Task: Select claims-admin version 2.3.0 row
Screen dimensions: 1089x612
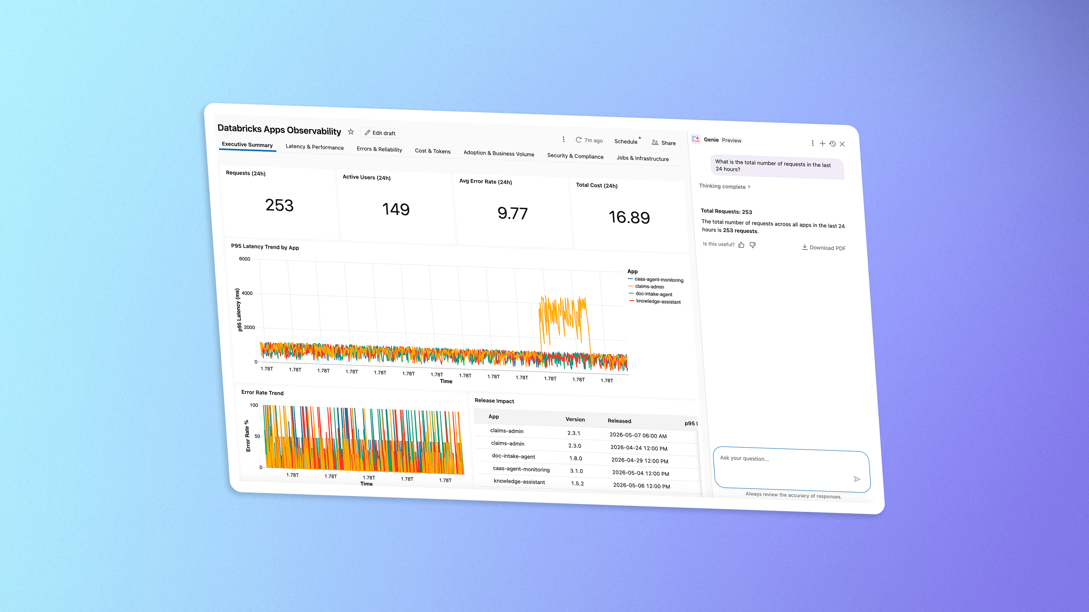Action: 588,446
